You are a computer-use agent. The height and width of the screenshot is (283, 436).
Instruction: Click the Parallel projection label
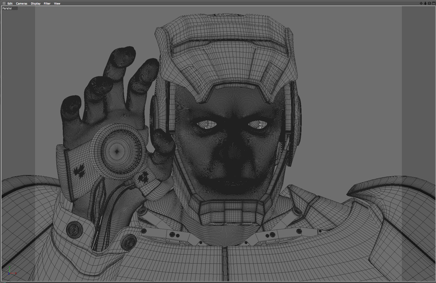(7, 8)
